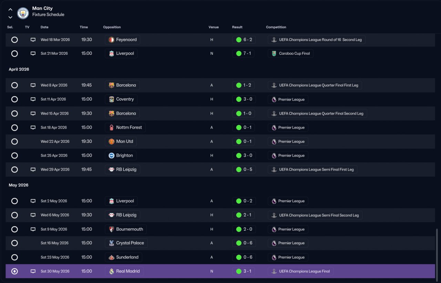441x283 pixels.
Task: Click Real Madrid crest icon in final row
Action: (111, 271)
